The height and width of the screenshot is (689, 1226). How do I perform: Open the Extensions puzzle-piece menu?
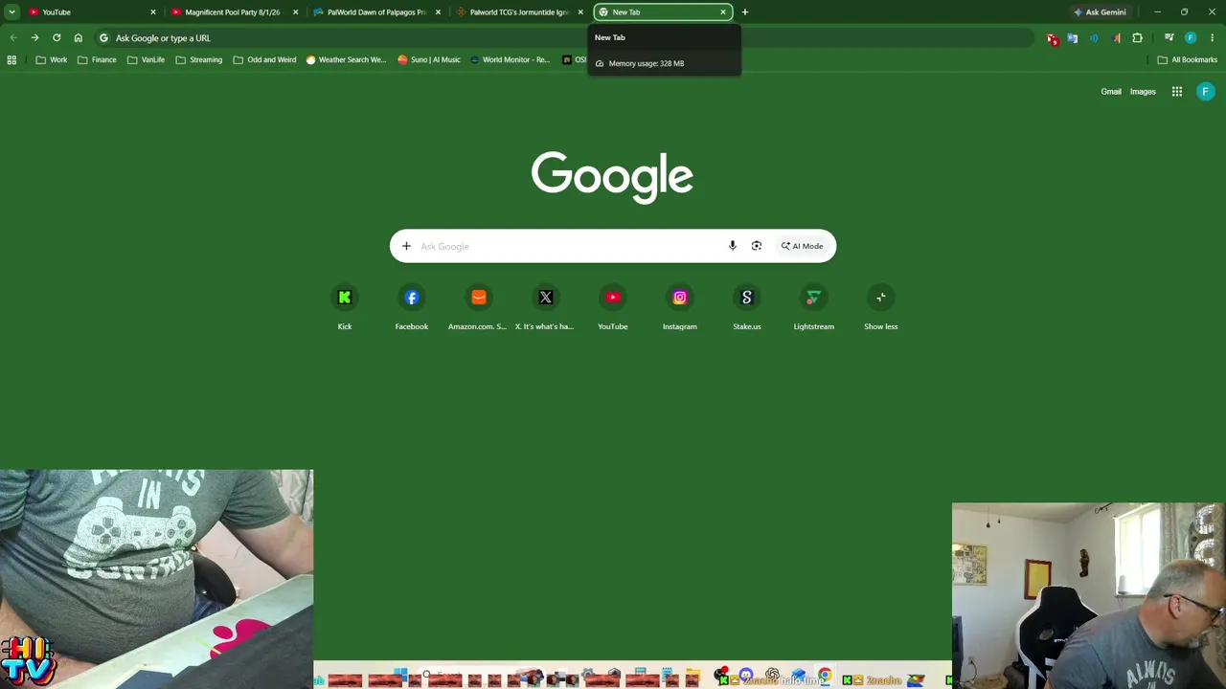click(x=1138, y=38)
